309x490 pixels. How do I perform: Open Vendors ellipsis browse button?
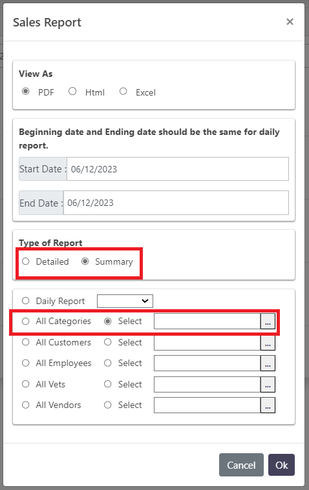pyautogui.click(x=268, y=405)
